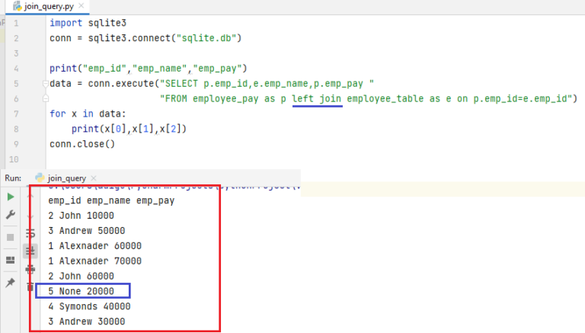585x333 pixels.
Task: Click output row '4 Symonds 40000'
Action: pos(89,306)
